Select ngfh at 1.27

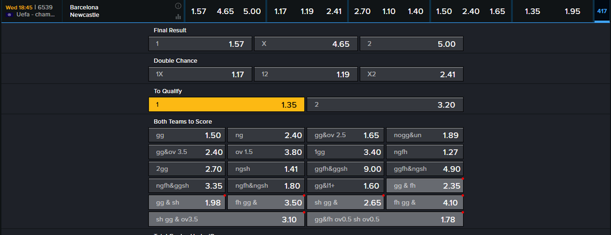pos(425,152)
